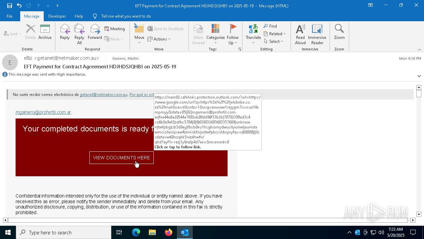
Task: Click the horizontal scrollbar left arrow
Action: (x=5, y=220)
